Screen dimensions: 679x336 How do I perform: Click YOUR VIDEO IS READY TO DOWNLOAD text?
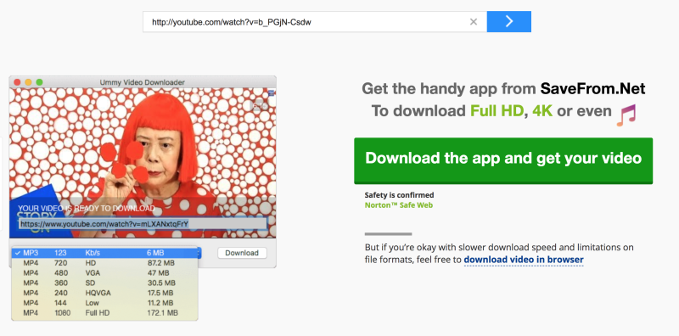click(87, 208)
